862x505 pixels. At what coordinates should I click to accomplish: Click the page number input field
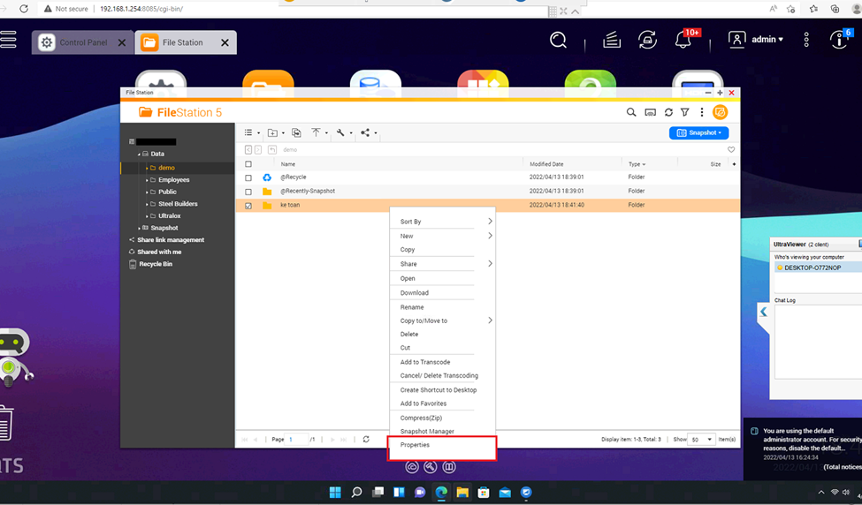(297, 439)
